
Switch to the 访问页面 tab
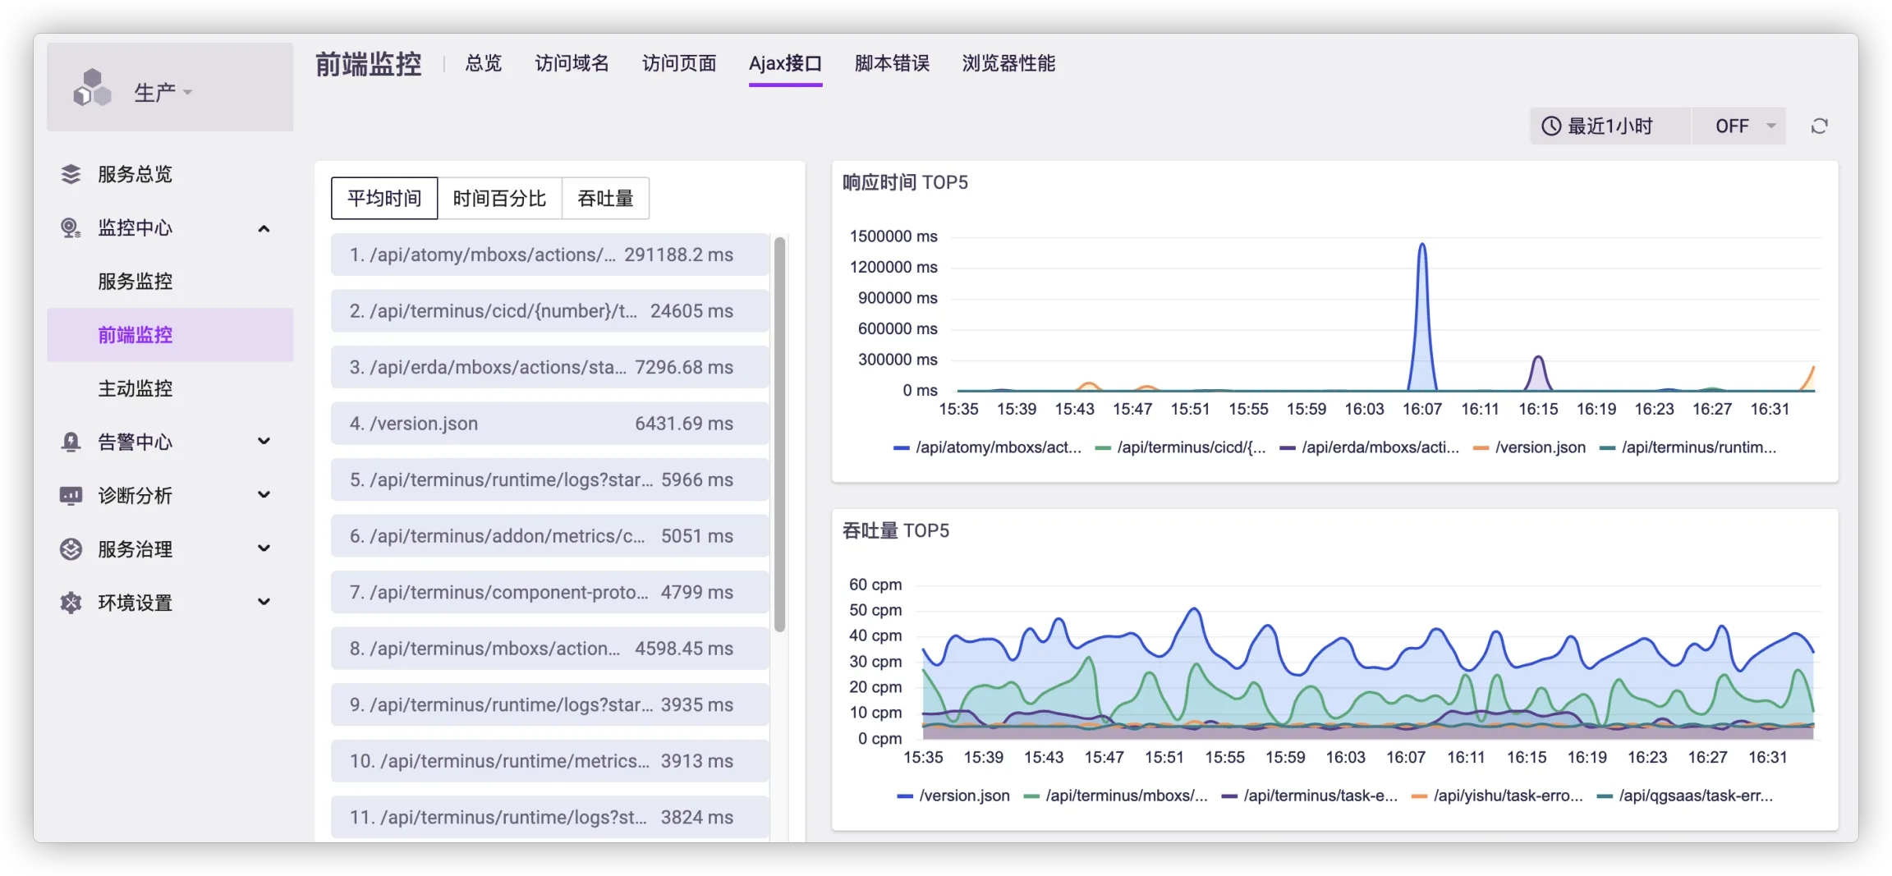[679, 63]
